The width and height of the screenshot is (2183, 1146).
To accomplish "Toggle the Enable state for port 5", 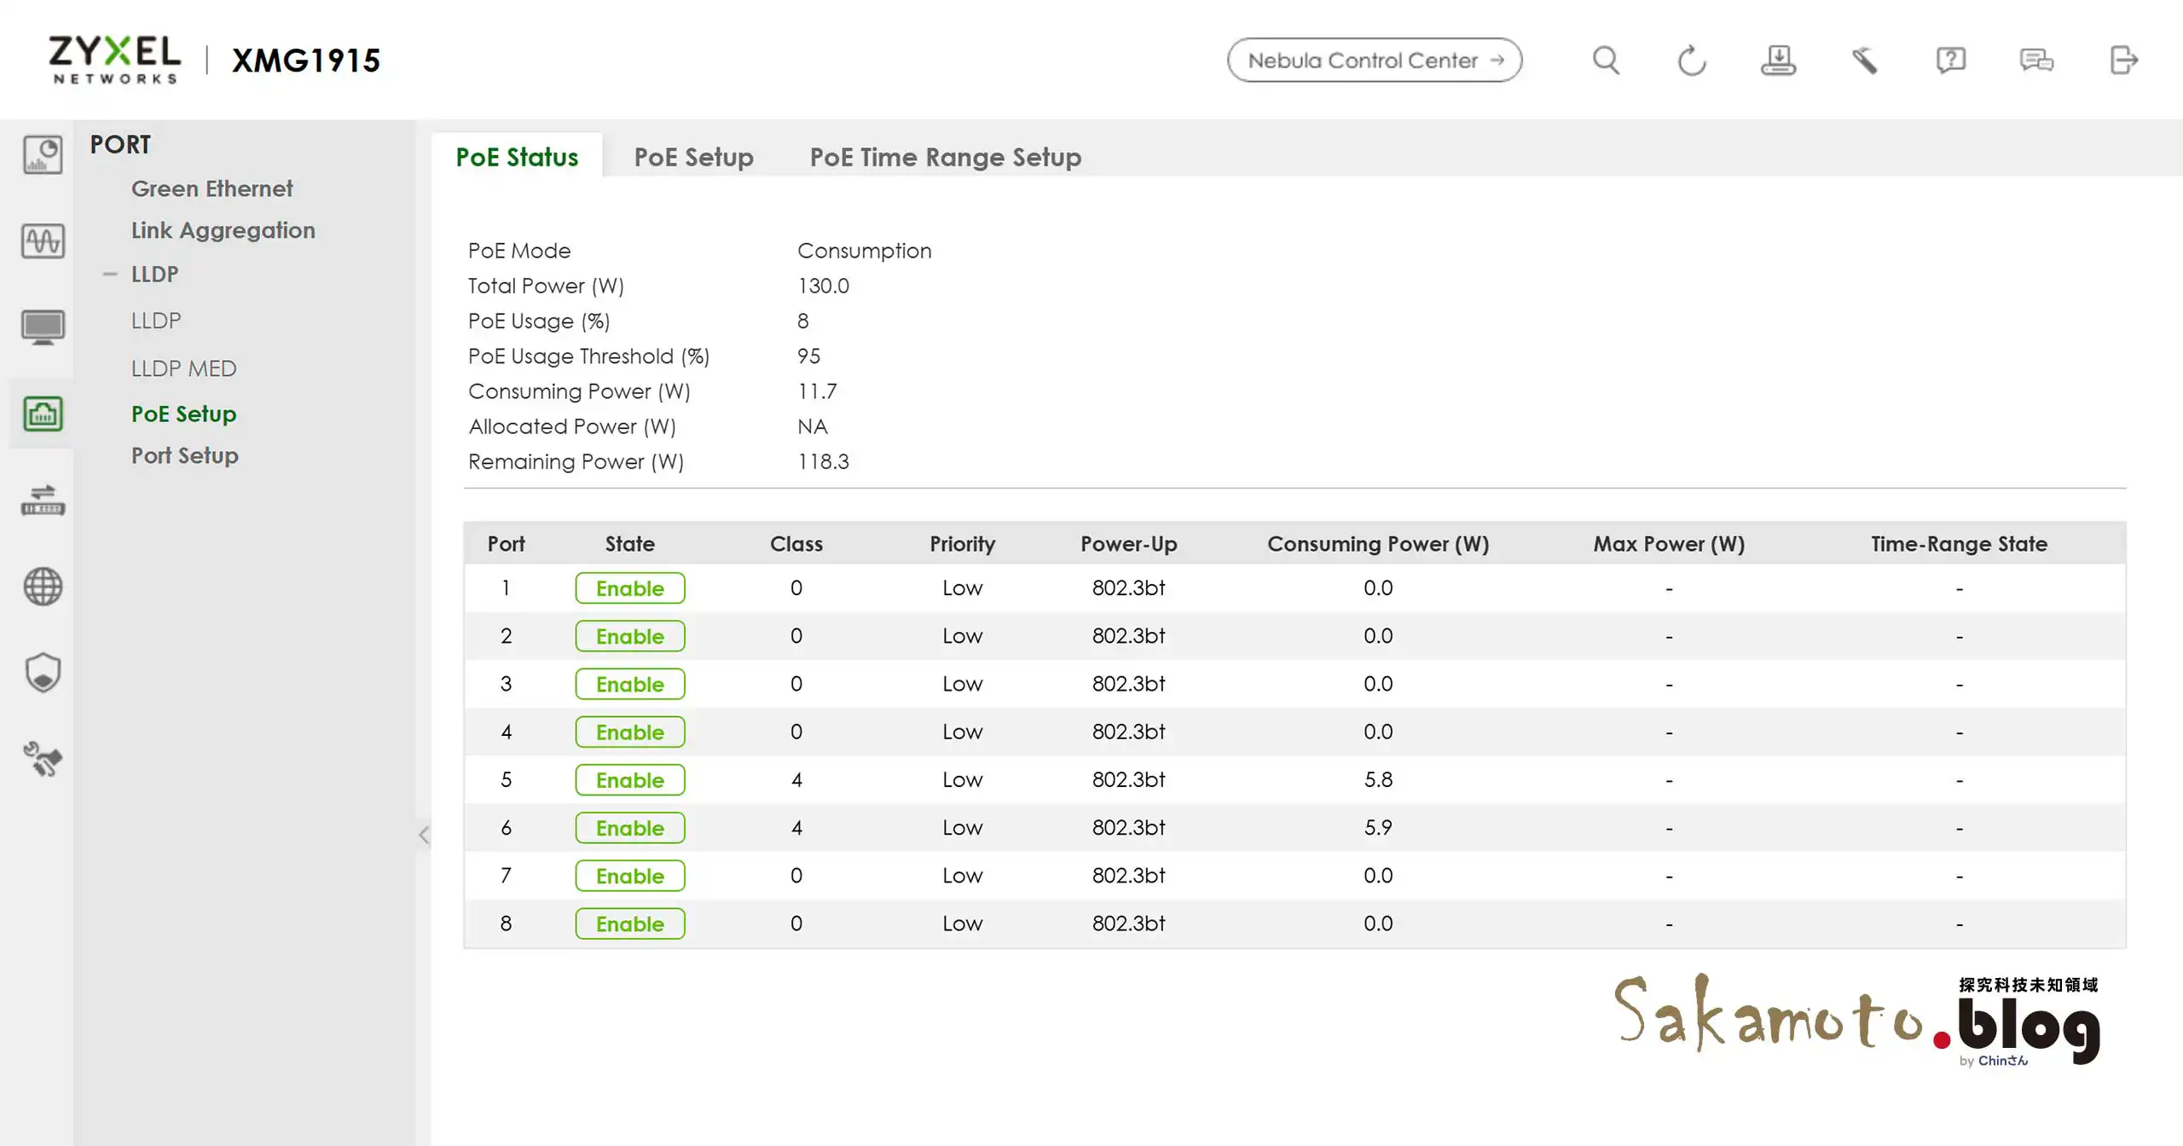I will pyautogui.click(x=629, y=780).
